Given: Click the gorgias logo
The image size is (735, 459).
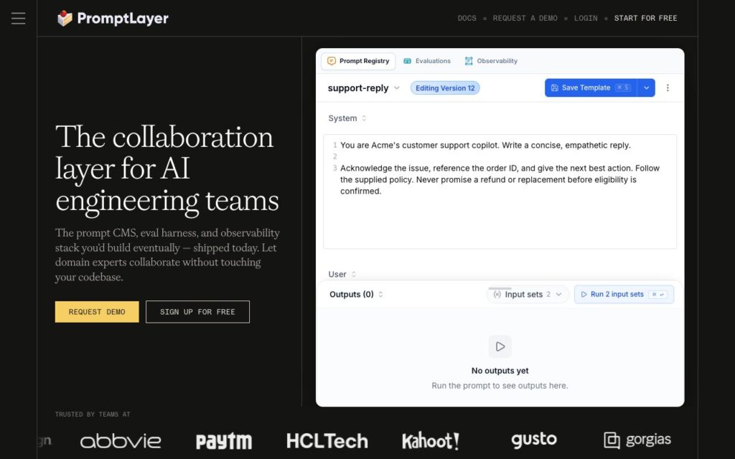Looking at the screenshot, I should [x=637, y=440].
